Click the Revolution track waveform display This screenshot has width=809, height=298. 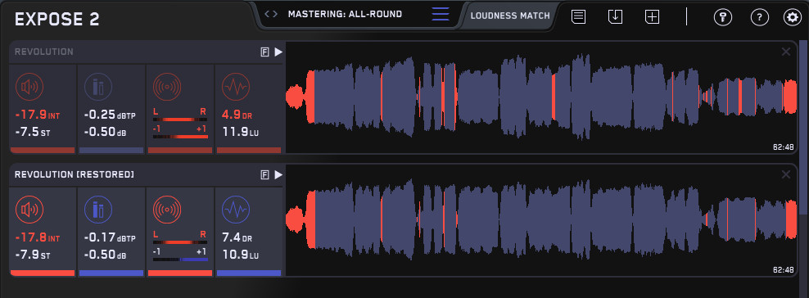coord(542,97)
